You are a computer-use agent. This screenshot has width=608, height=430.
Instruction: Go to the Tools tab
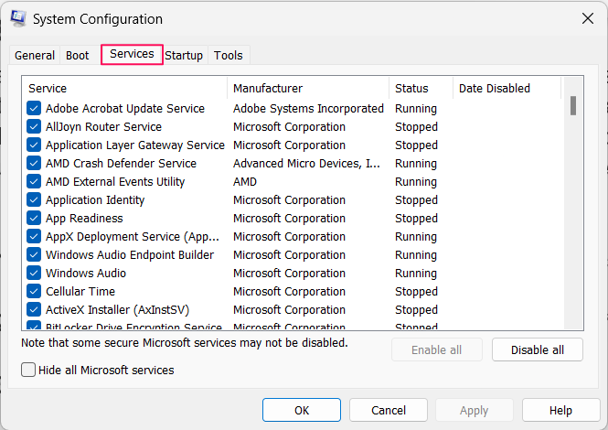[229, 55]
